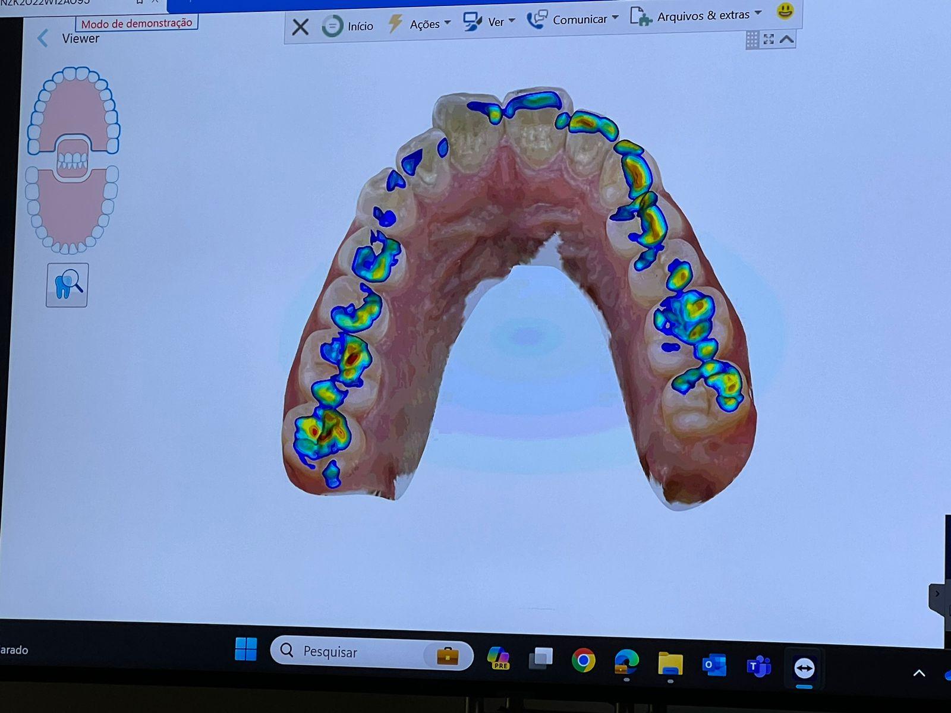Open the Arquivos & extras menu
951x713 pixels.
(x=703, y=15)
